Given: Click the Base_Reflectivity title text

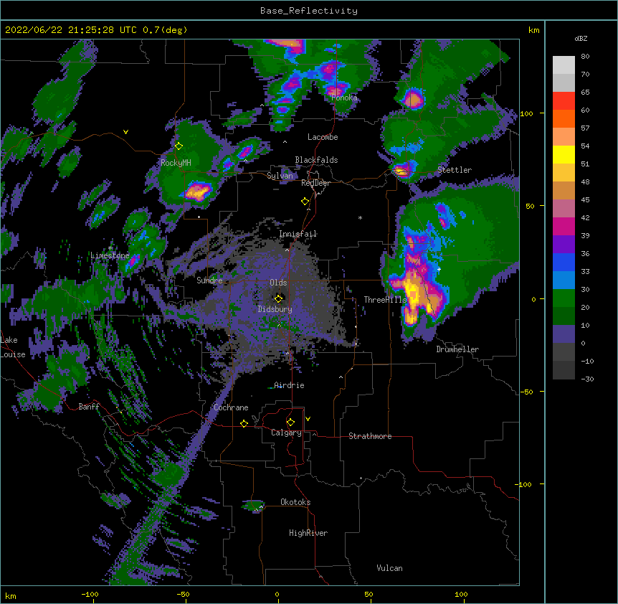Looking at the screenshot, I should tap(309, 11).
